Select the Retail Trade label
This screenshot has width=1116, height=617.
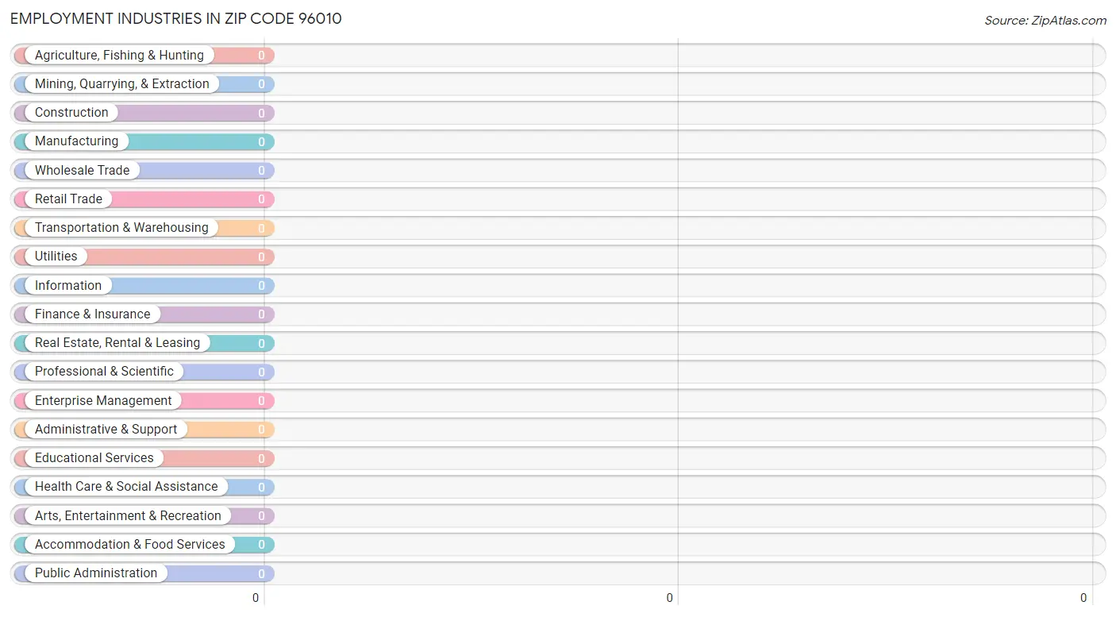(x=68, y=199)
